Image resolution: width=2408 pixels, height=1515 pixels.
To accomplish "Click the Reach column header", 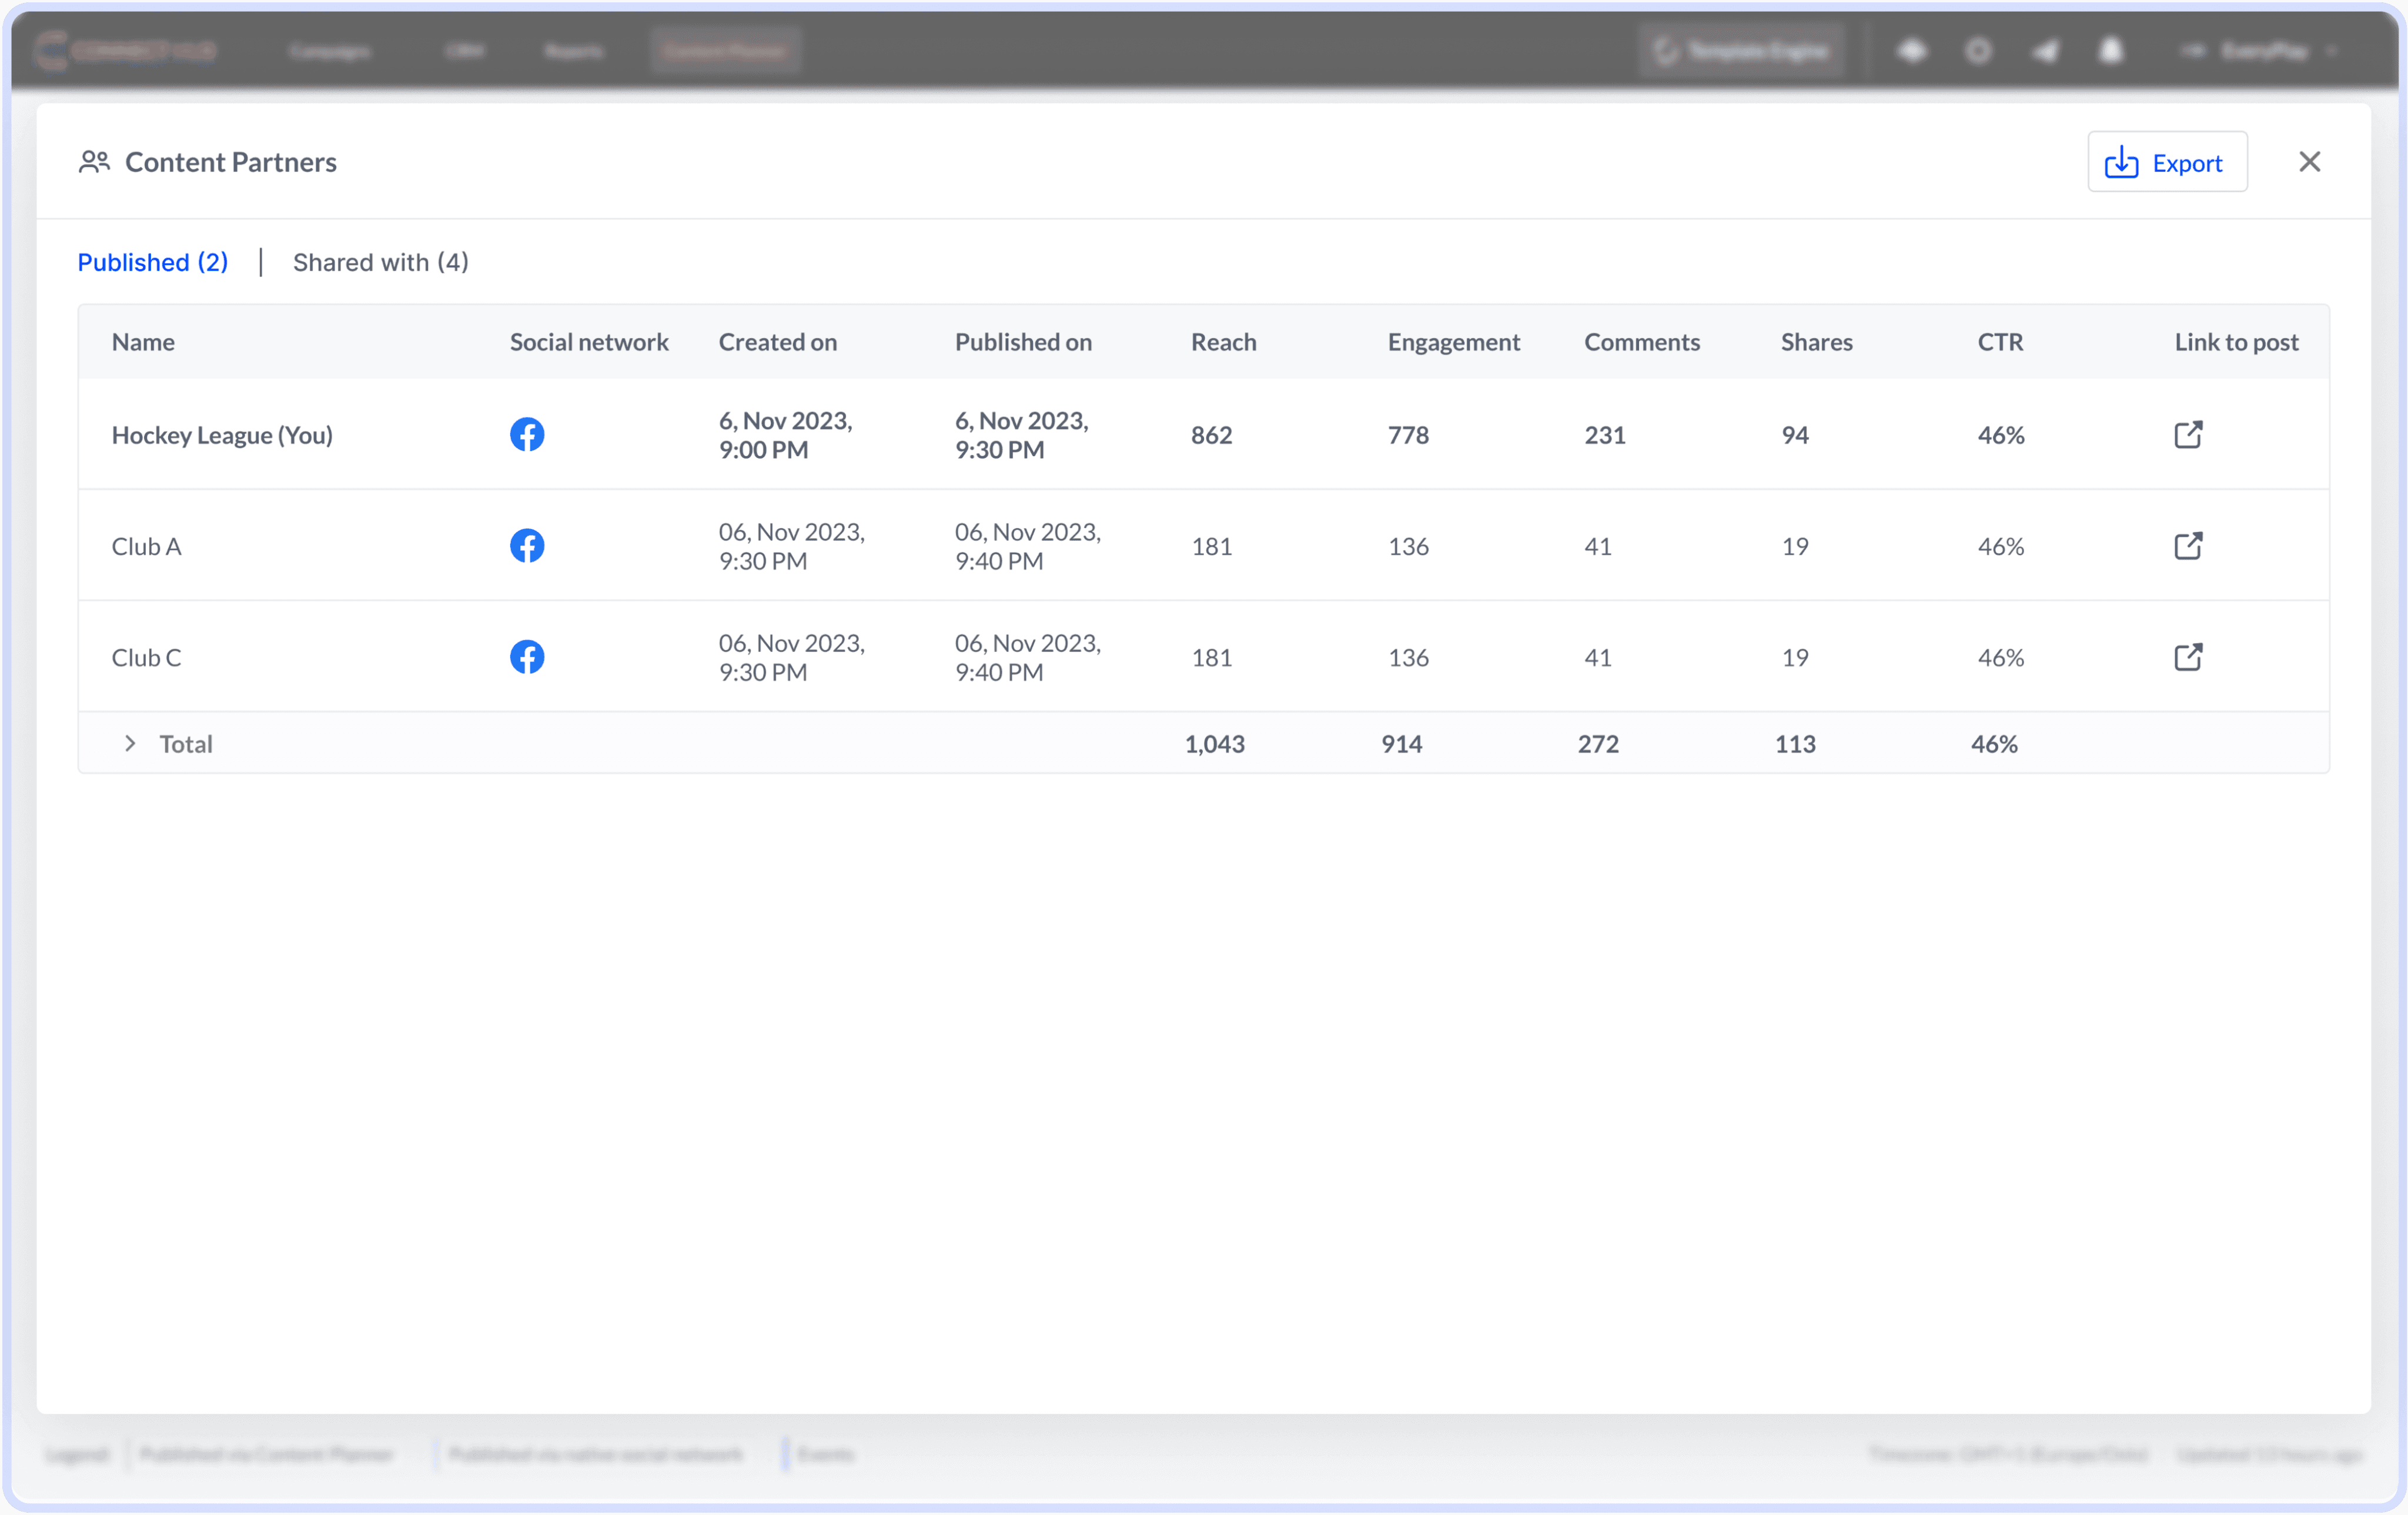I will (x=1224, y=342).
